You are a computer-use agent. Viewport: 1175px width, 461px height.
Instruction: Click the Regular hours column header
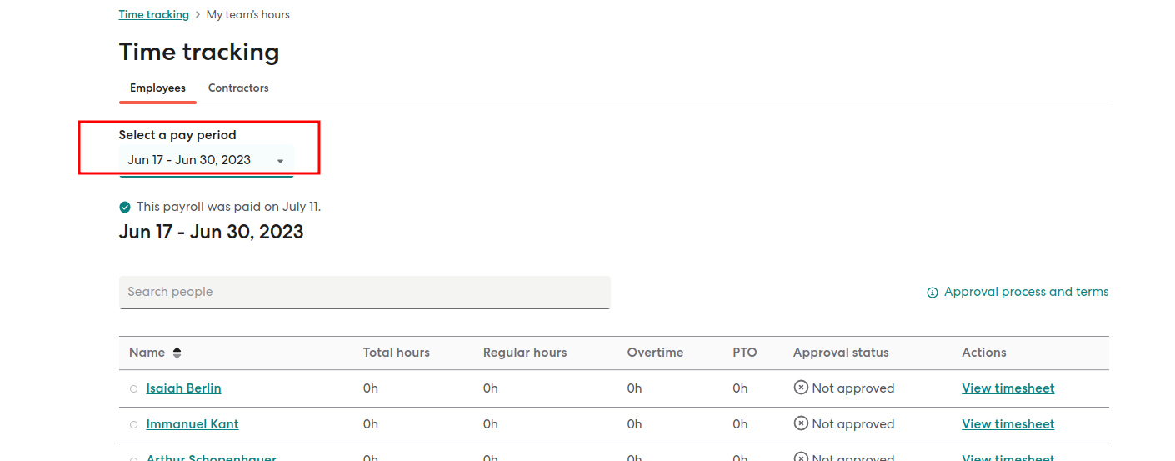525,353
